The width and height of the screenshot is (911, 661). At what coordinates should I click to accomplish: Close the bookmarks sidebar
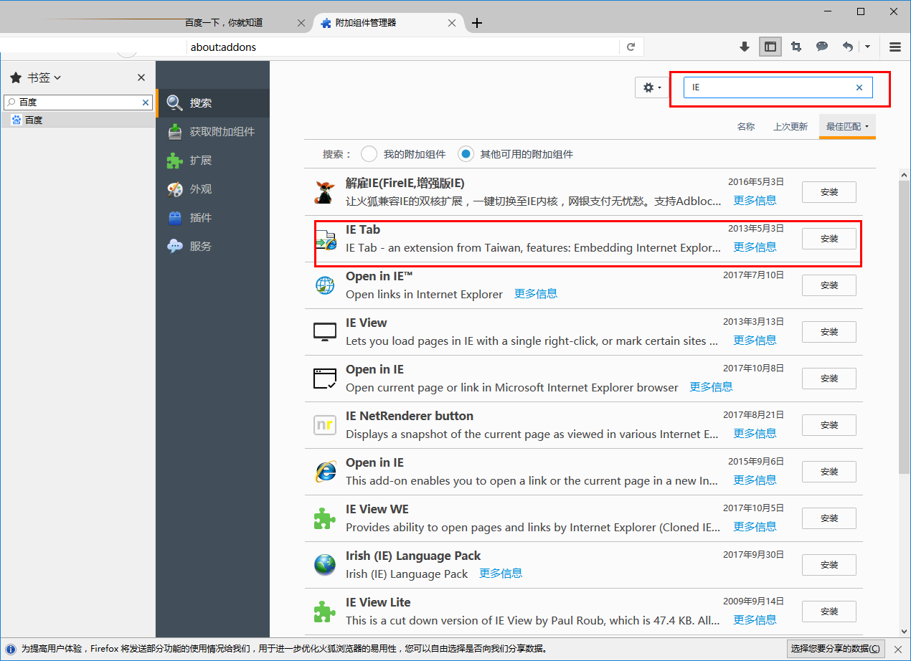coord(141,77)
